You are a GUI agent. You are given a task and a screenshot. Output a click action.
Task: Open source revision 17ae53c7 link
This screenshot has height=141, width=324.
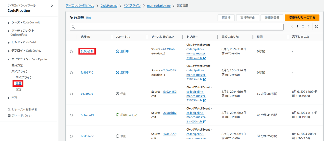tap(170, 134)
